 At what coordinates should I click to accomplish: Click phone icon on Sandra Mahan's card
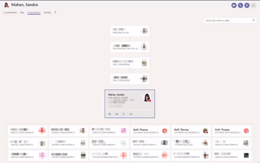pos(124,114)
